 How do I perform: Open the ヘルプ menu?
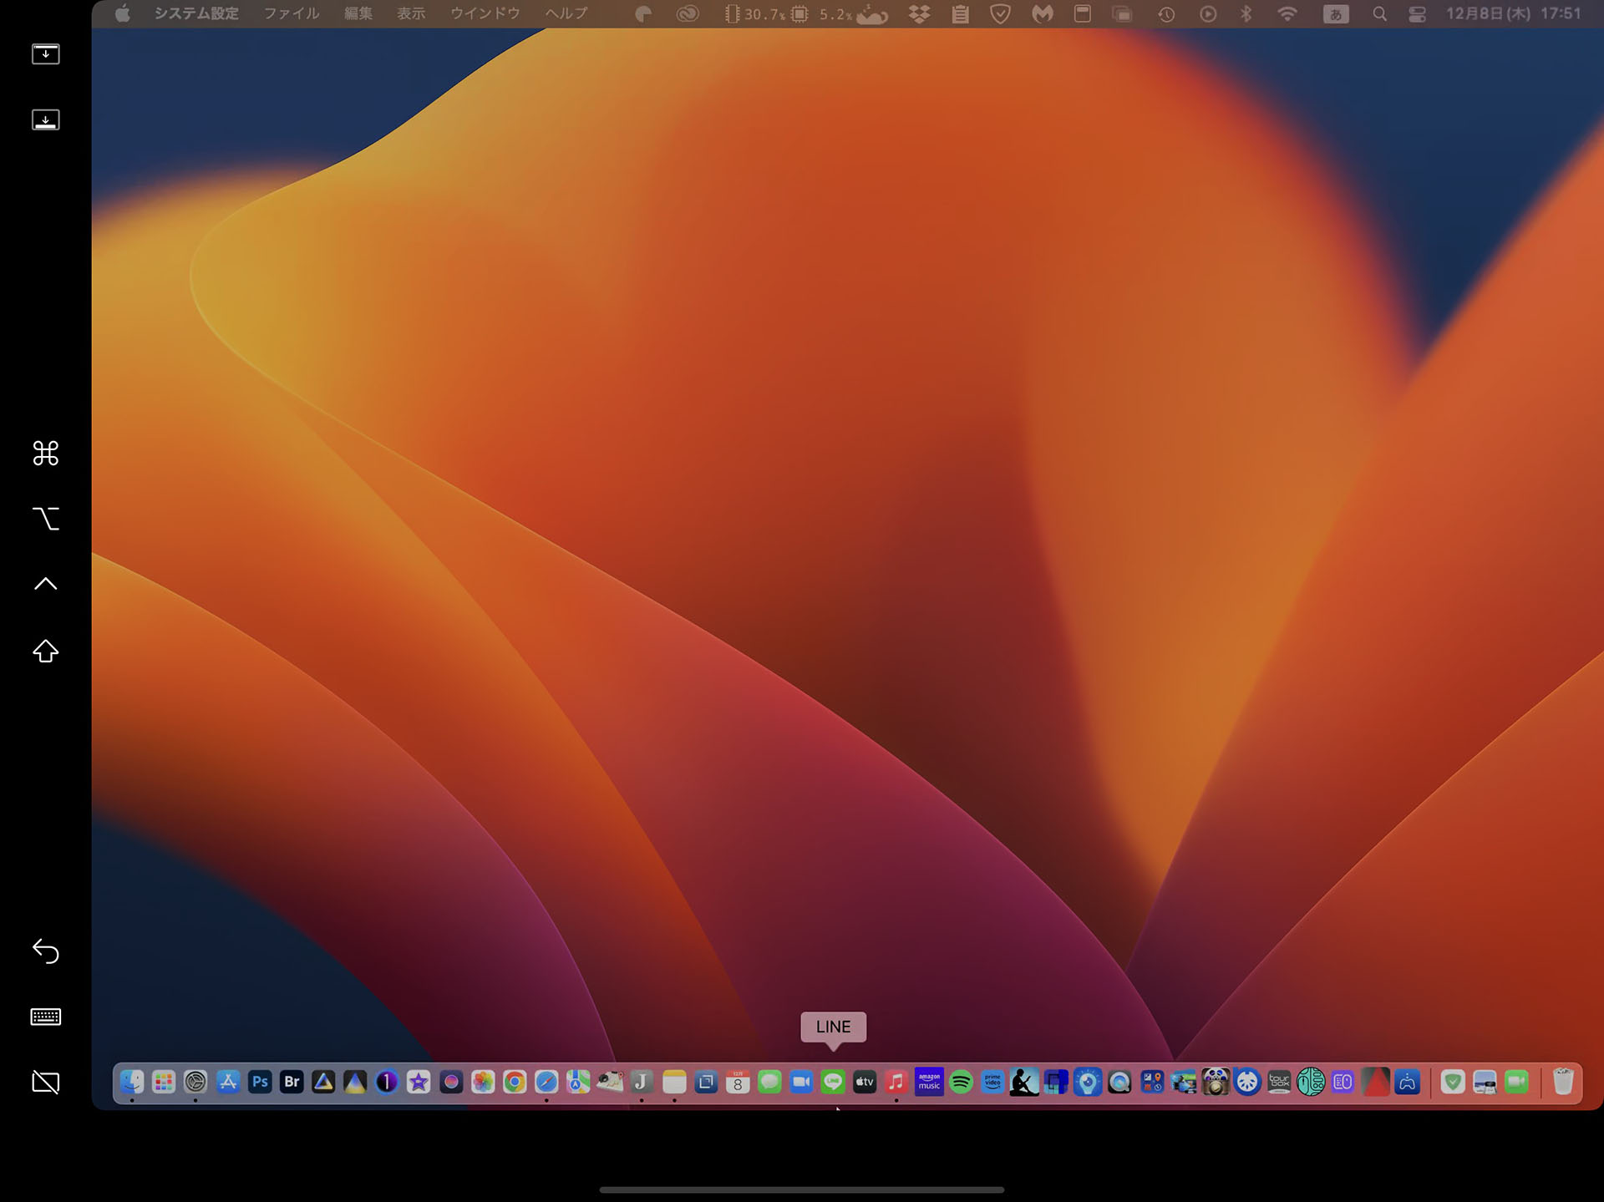click(x=566, y=13)
